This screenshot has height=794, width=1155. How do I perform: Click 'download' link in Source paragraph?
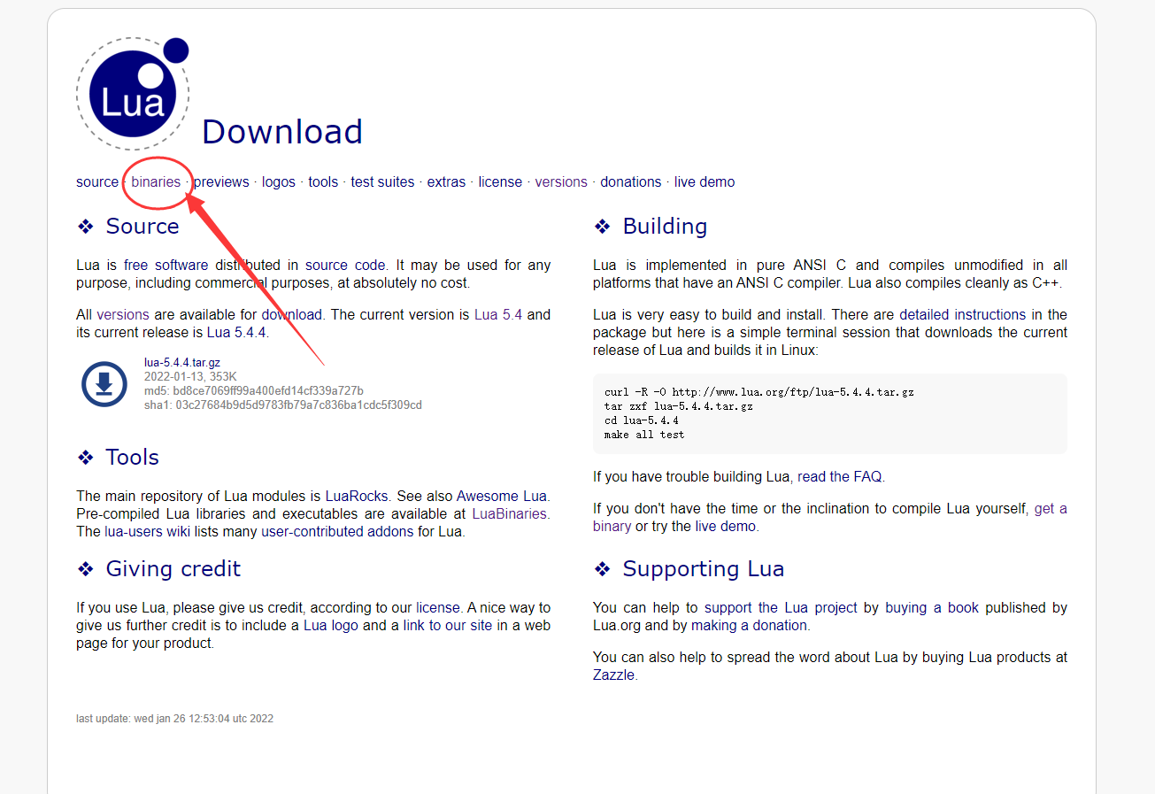(291, 314)
